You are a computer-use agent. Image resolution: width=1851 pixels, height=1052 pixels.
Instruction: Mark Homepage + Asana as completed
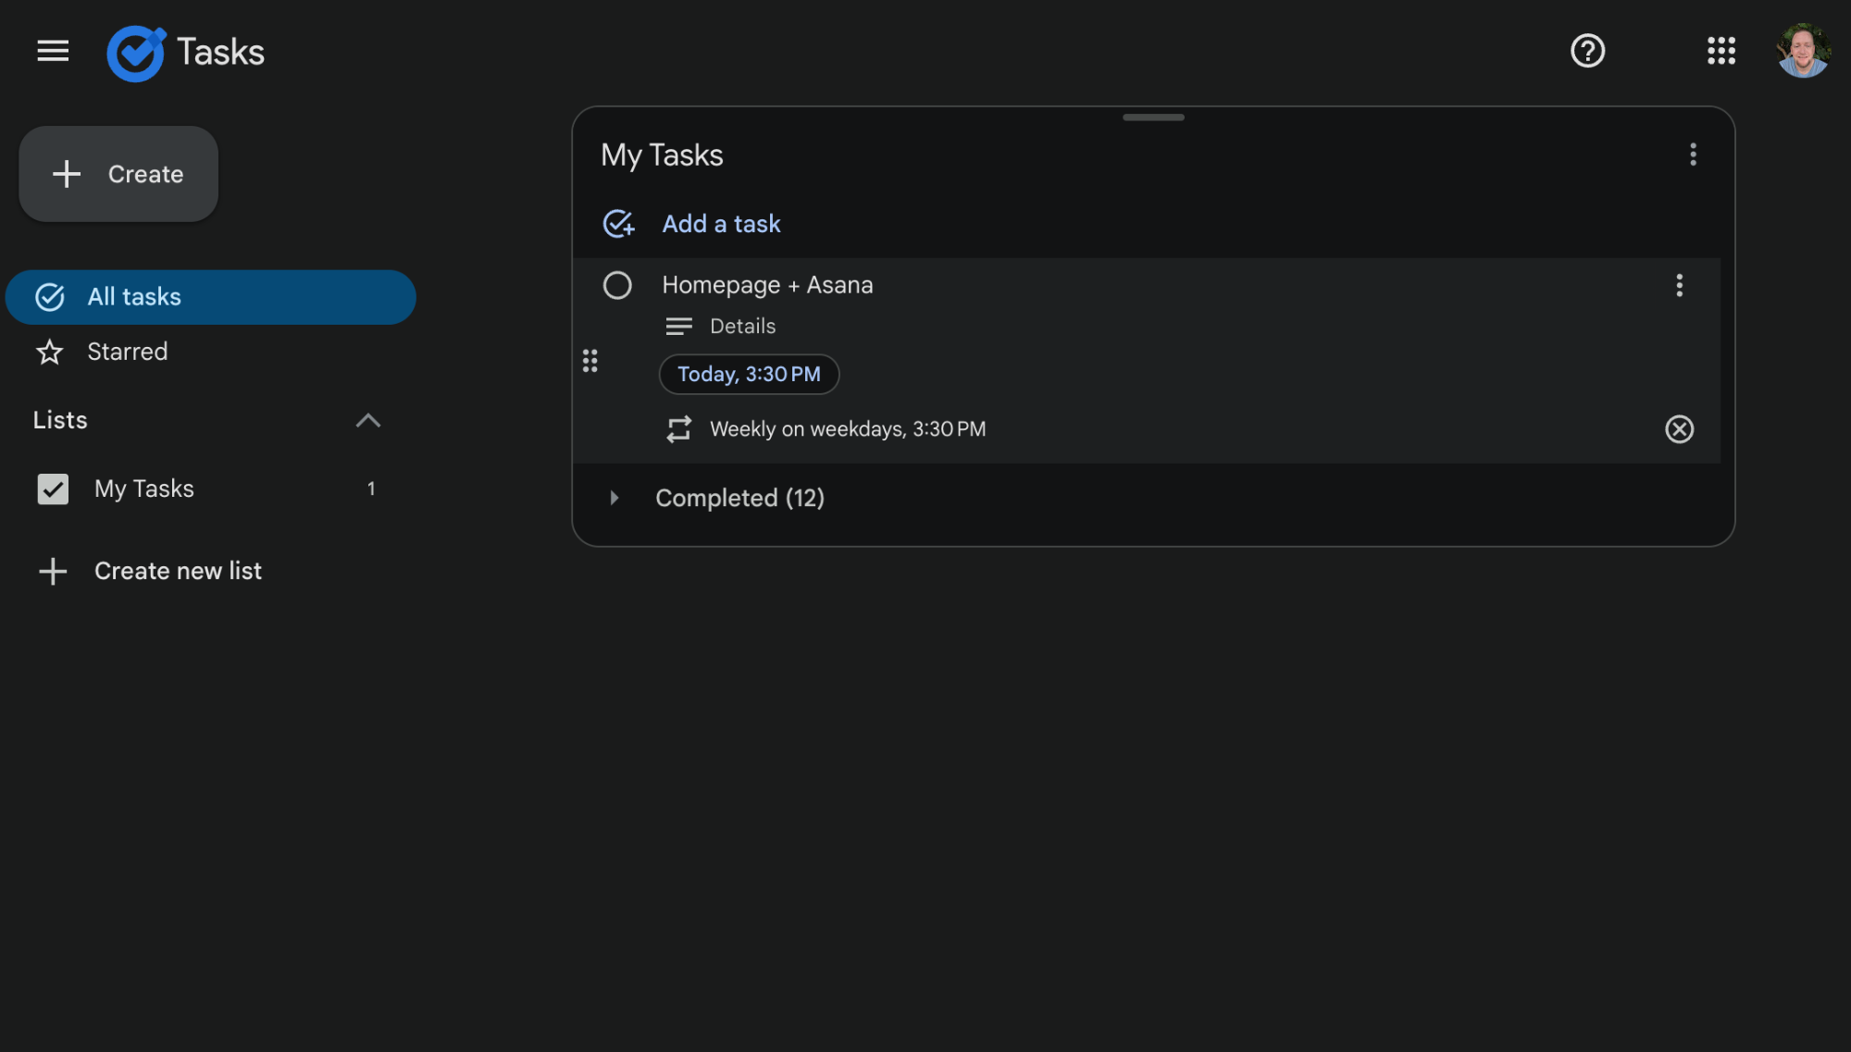coord(617,285)
